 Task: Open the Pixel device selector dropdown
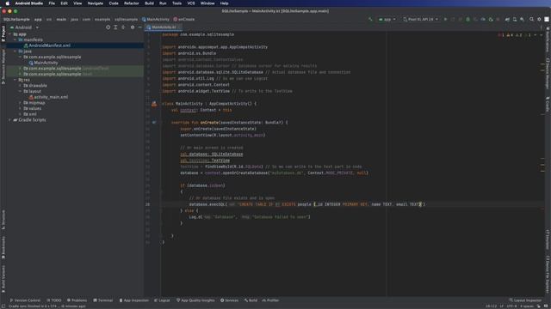coord(420,19)
